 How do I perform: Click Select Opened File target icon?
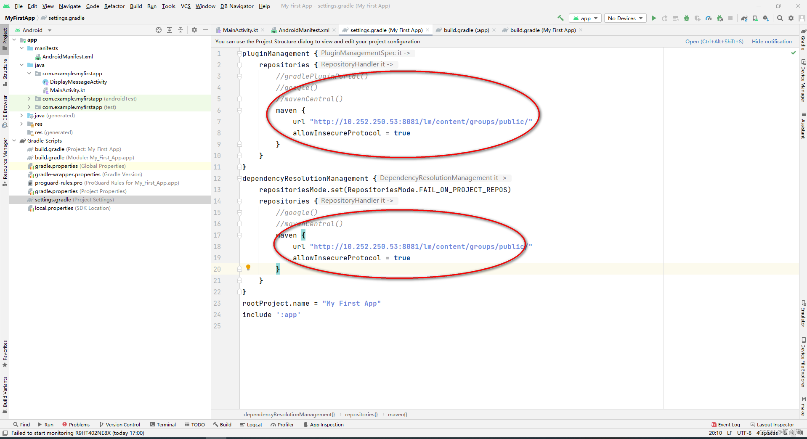point(159,30)
